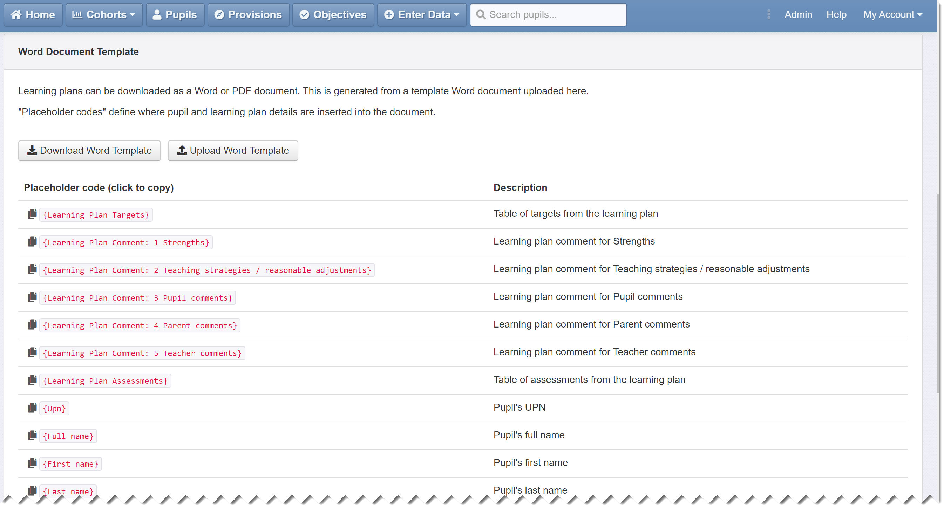This screenshot has height=509, width=944.
Task: Click copy icon beside {Full name}
Action: tap(32, 435)
